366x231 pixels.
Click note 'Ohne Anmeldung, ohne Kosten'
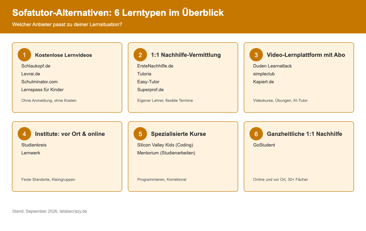pyautogui.click(x=49, y=101)
